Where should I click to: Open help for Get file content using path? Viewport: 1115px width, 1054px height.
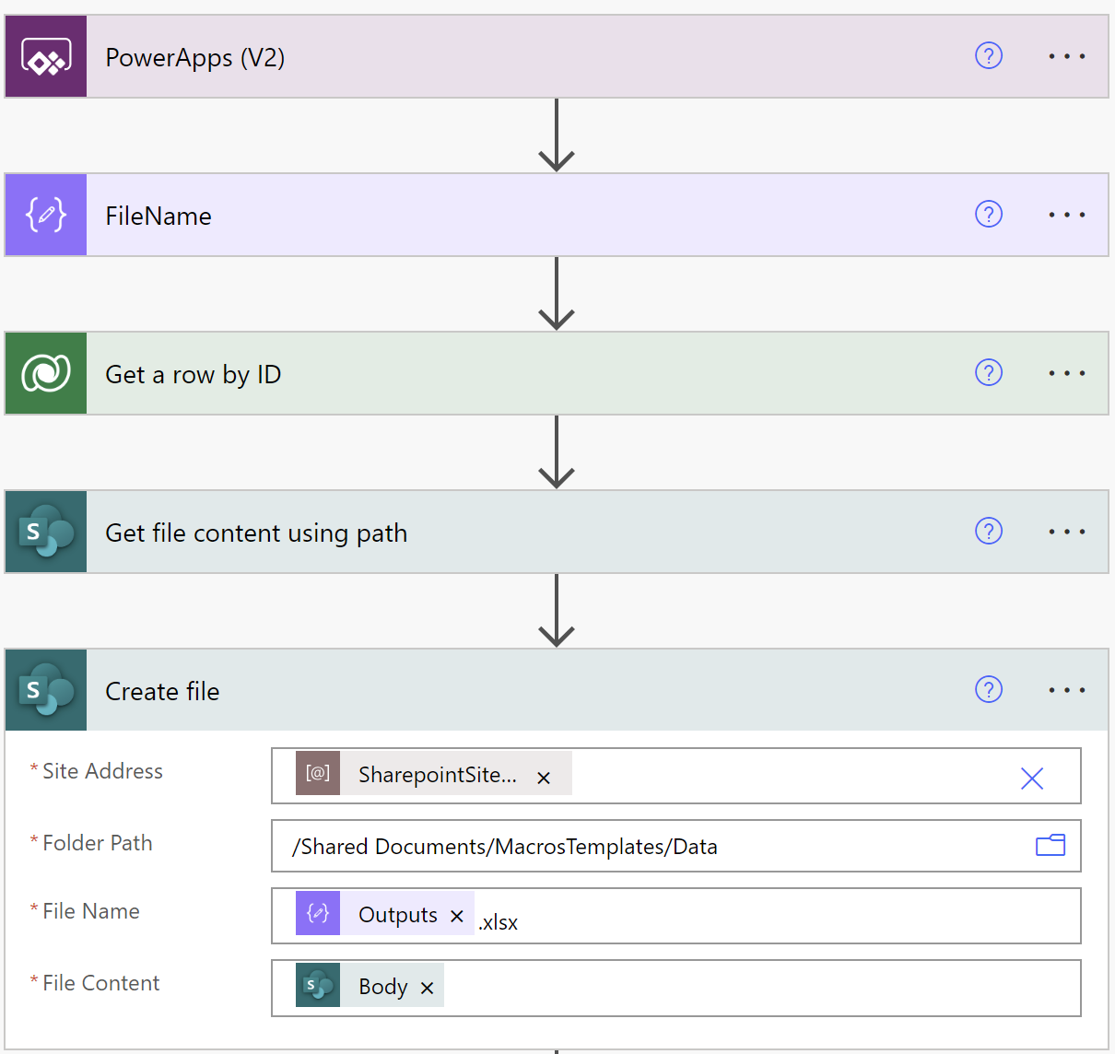tap(988, 532)
